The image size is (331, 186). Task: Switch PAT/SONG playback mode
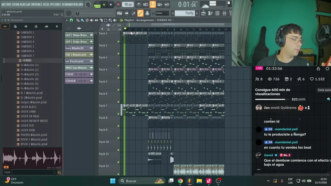pyautogui.click(x=97, y=5)
